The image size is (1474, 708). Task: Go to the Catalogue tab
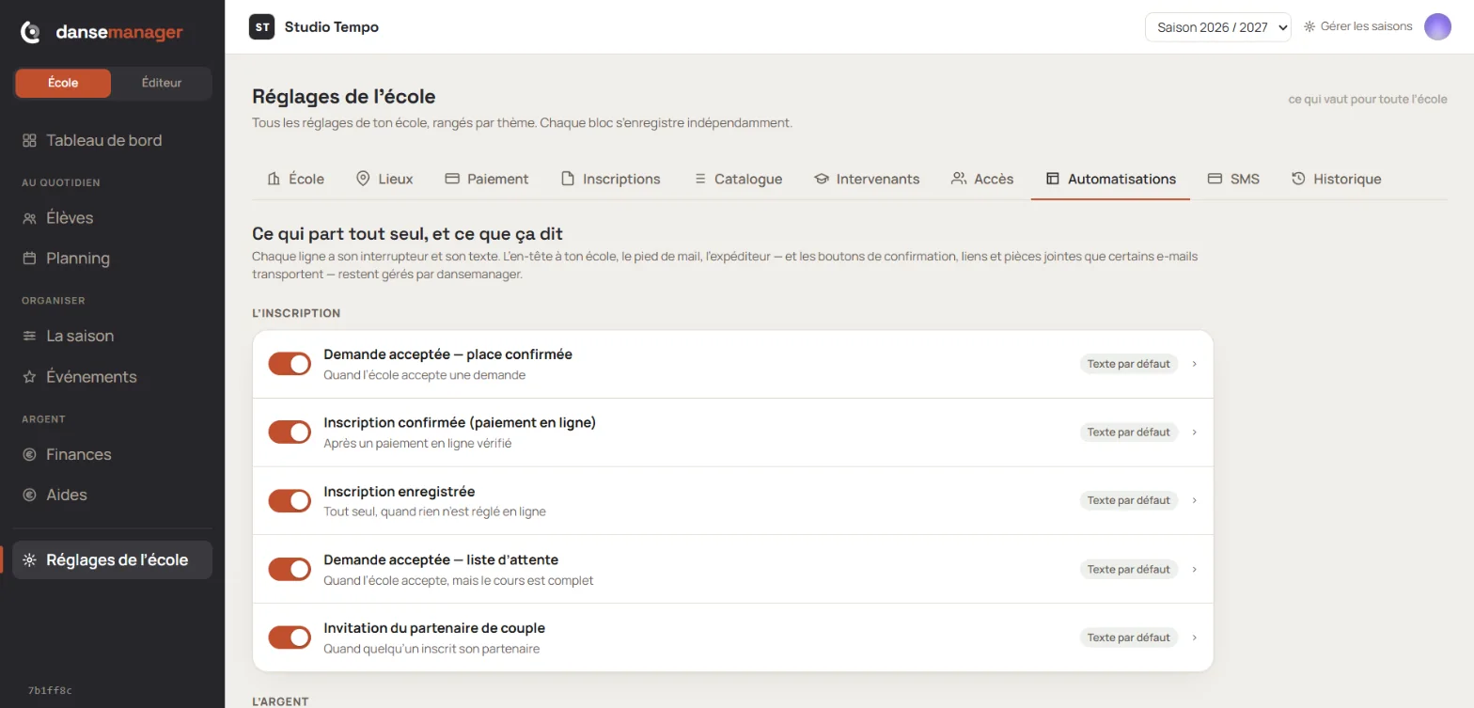[737, 179]
